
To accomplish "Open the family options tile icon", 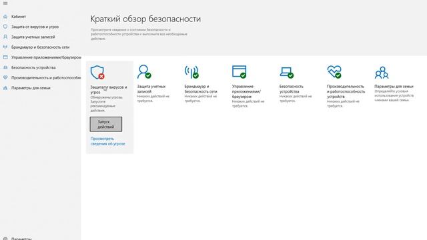I will (382, 73).
